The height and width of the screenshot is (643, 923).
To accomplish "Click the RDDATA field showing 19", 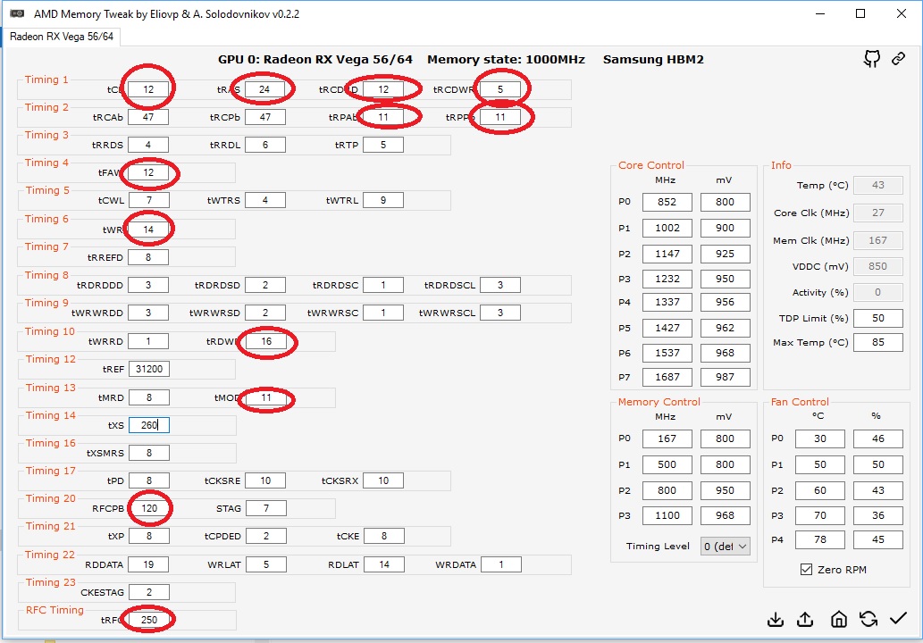I will tap(148, 564).
